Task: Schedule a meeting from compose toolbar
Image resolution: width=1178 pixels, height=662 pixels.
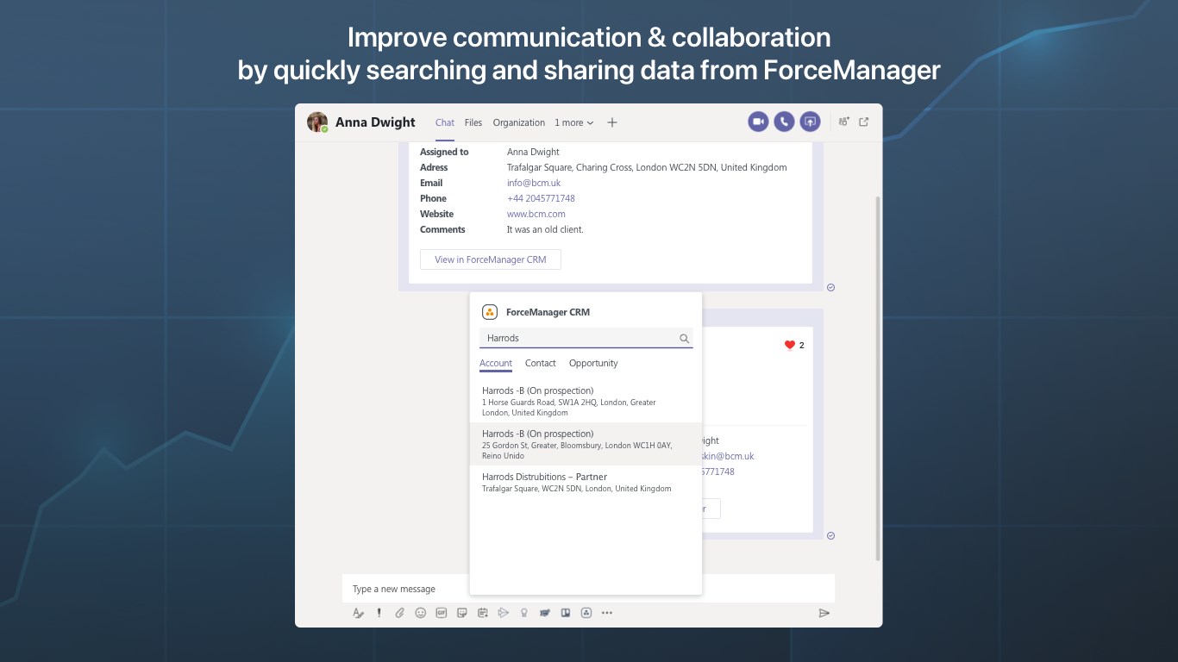Action: [x=483, y=613]
